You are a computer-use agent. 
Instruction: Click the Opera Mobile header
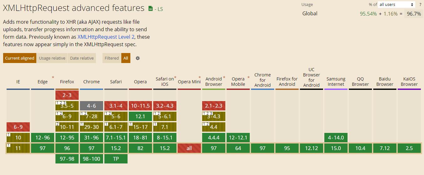tap(238, 82)
